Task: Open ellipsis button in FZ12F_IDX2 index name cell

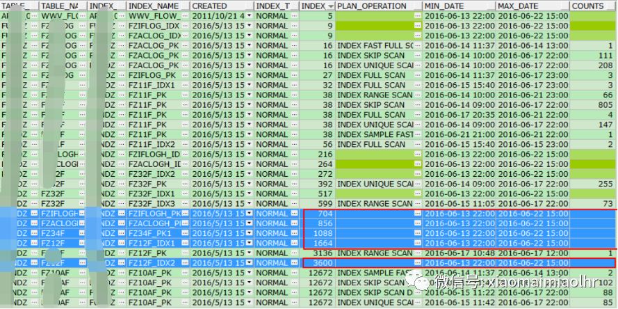Action: click(x=185, y=263)
